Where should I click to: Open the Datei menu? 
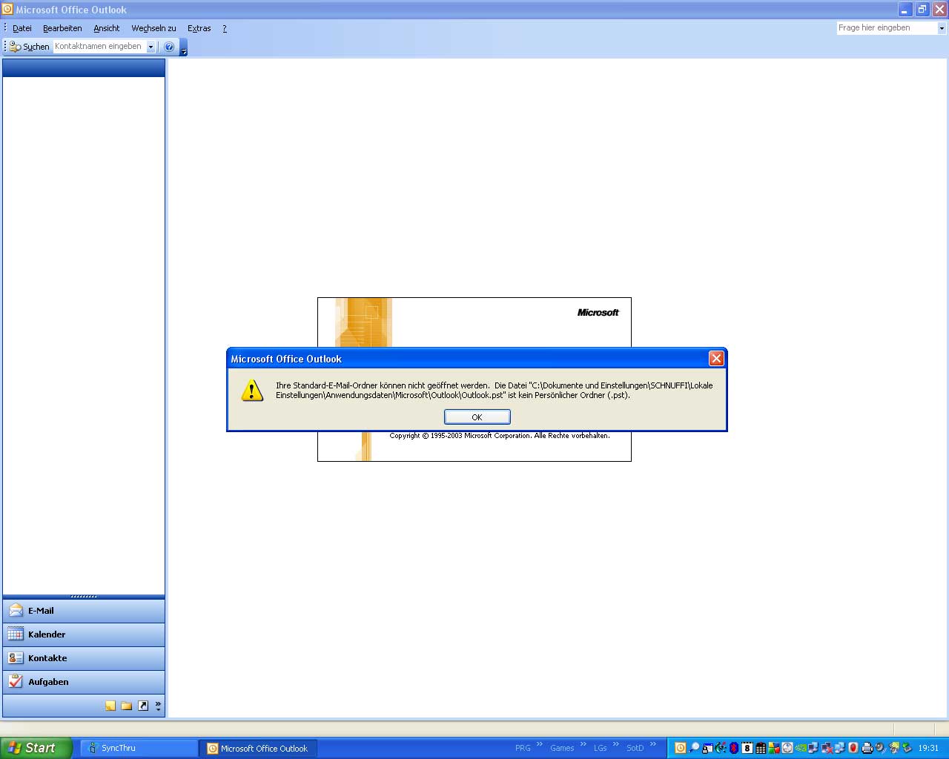click(22, 28)
